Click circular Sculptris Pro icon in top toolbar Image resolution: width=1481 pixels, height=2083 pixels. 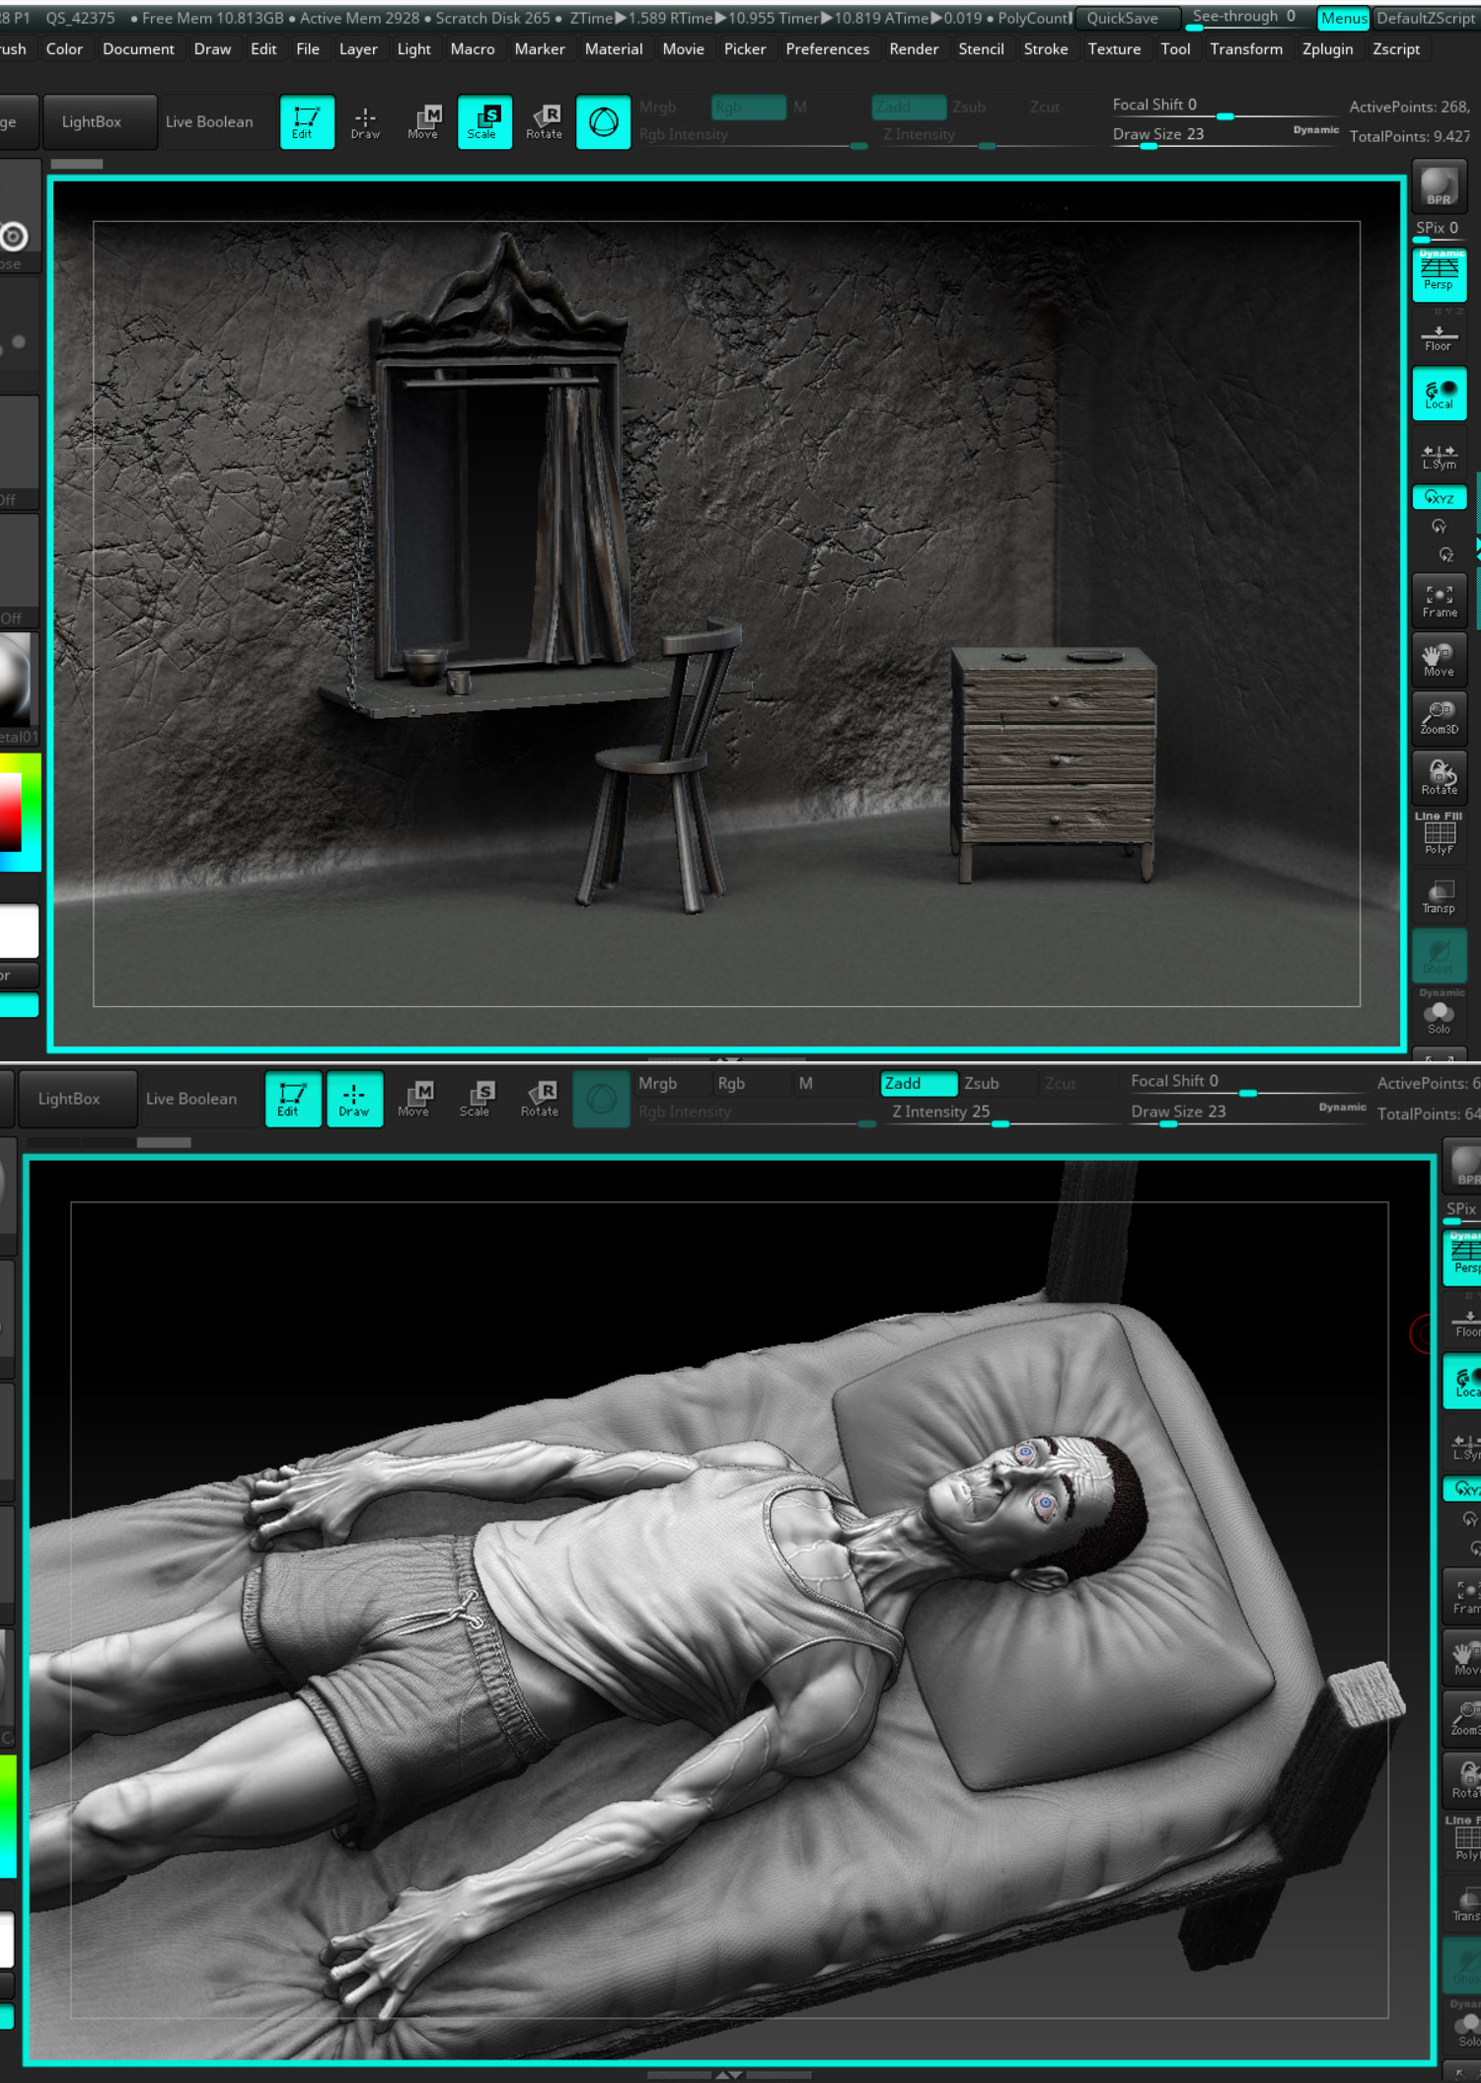pyautogui.click(x=603, y=122)
